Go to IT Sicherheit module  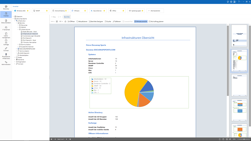pyautogui.click(x=6, y=28)
